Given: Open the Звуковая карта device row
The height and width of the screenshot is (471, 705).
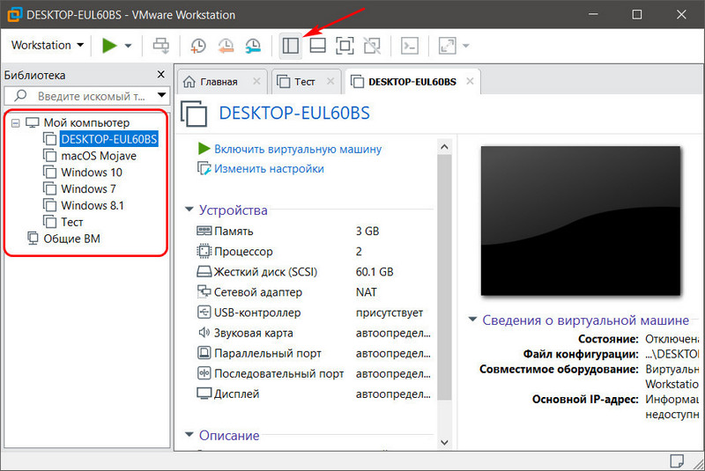Looking at the screenshot, I should (314, 333).
